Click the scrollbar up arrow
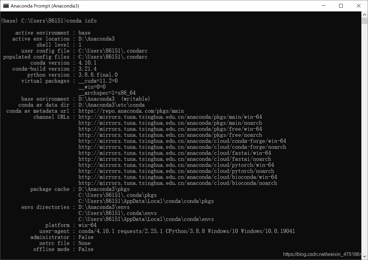This screenshot has height=260, width=368. click(x=364, y=14)
